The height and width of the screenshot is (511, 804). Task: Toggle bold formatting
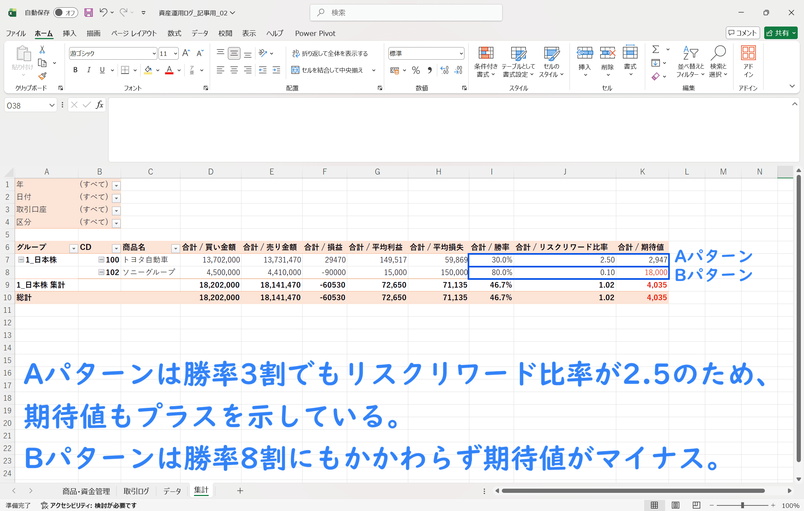point(75,70)
